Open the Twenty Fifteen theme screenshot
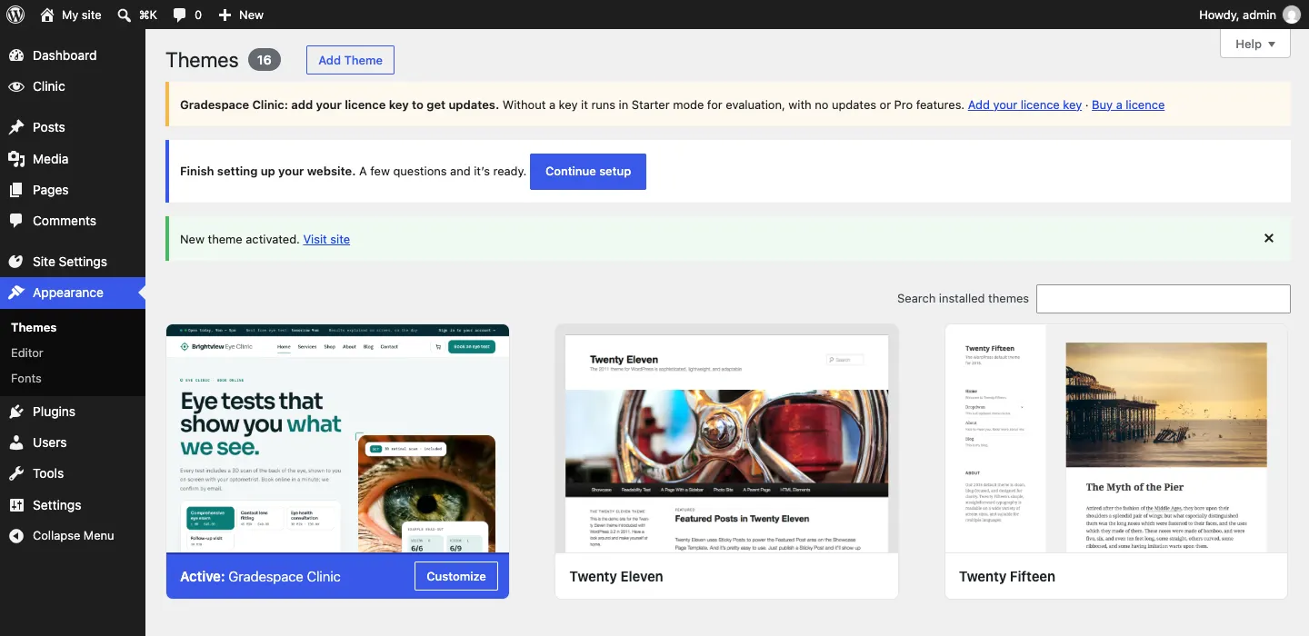The width and height of the screenshot is (1309, 636). (1116, 439)
